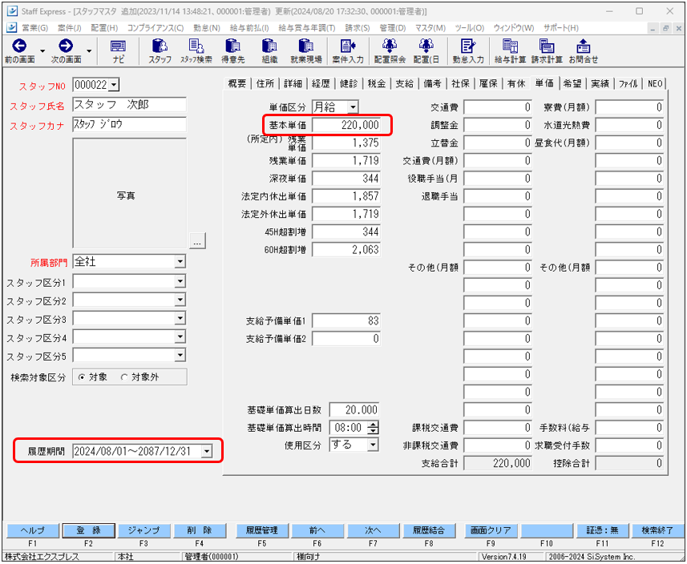Adjust 基礎単価算出時間 spinner arrows
687x564 pixels.
[373, 427]
